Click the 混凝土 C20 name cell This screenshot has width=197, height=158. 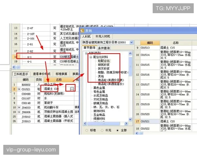(59, 89)
